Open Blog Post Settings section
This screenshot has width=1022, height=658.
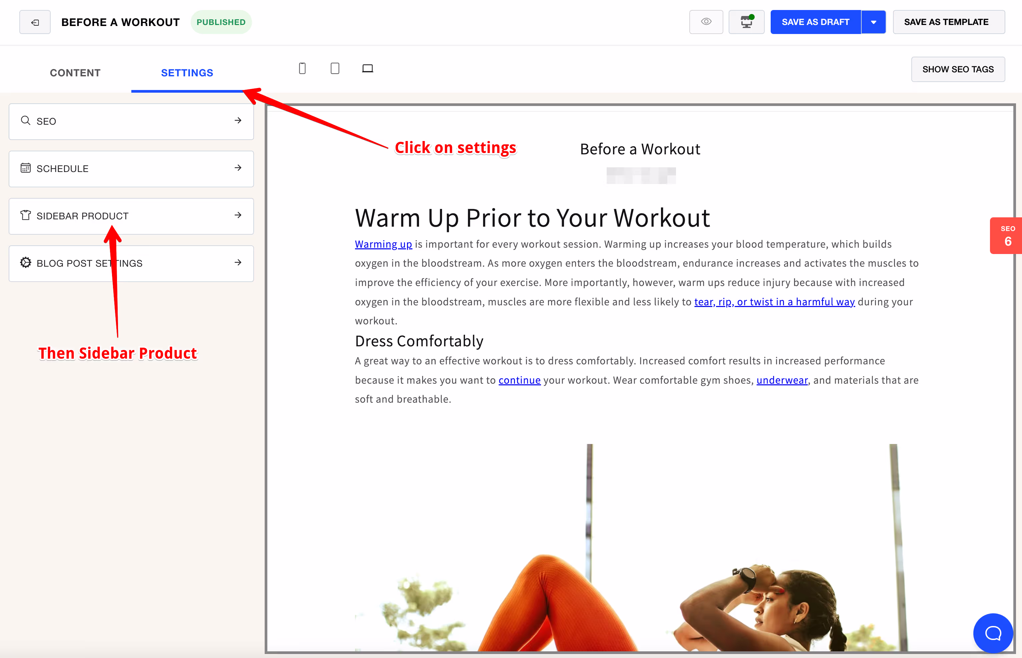pyautogui.click(x=131, y=264)
